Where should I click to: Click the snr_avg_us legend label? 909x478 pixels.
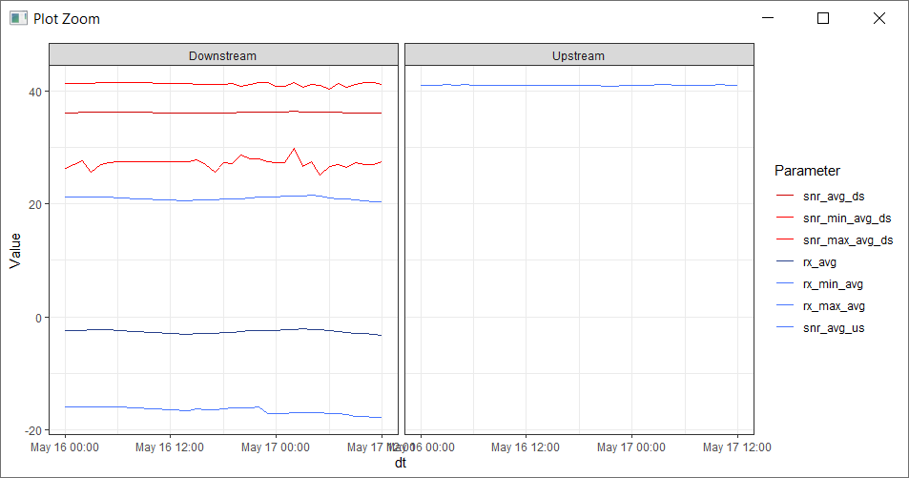[834, 328]
